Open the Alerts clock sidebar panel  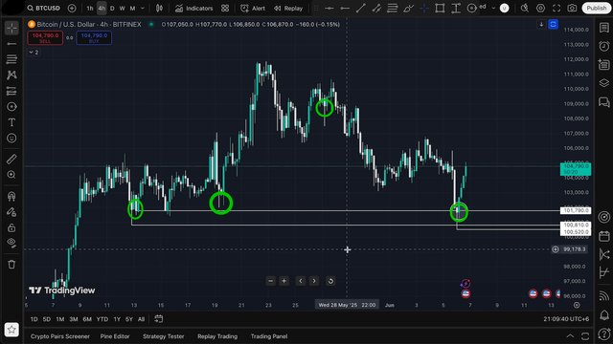point(604,46)
